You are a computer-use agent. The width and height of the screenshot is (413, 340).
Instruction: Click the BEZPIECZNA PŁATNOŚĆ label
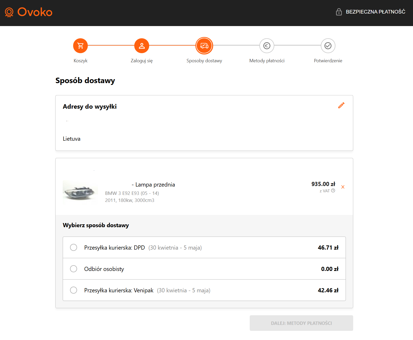[375, 12]
